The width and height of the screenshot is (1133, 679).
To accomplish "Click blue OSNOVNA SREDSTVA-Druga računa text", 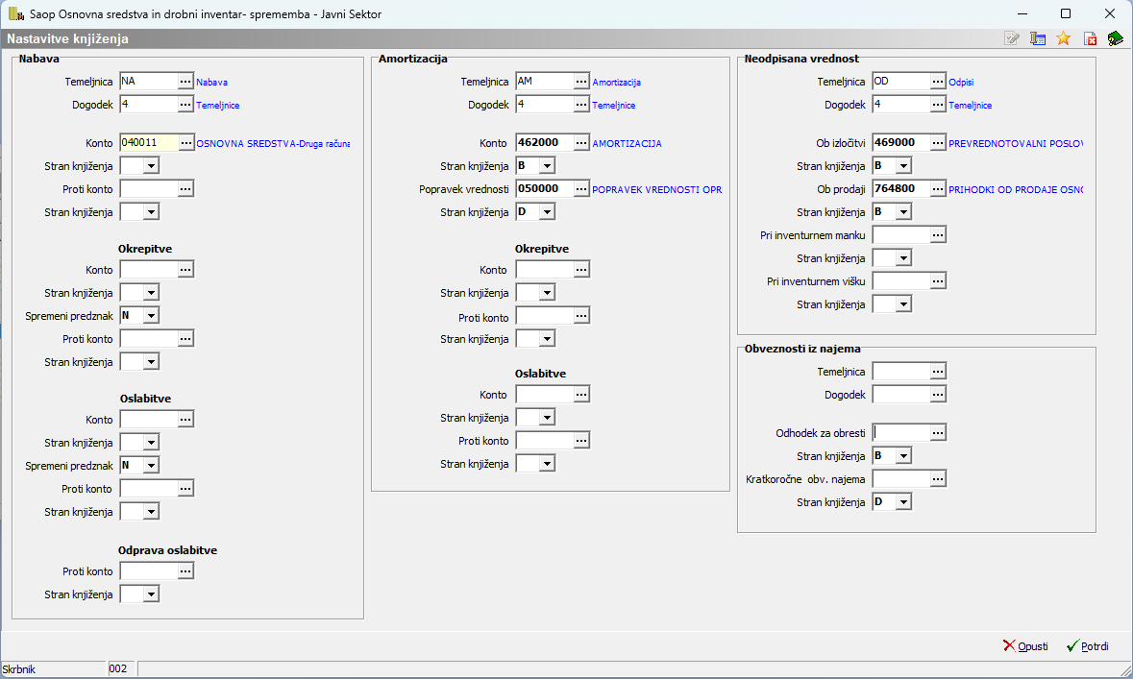I will coord(273,144).
